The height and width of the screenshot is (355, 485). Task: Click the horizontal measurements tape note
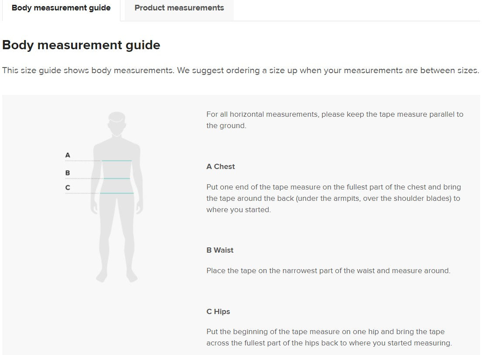click(x=335, y=120)
